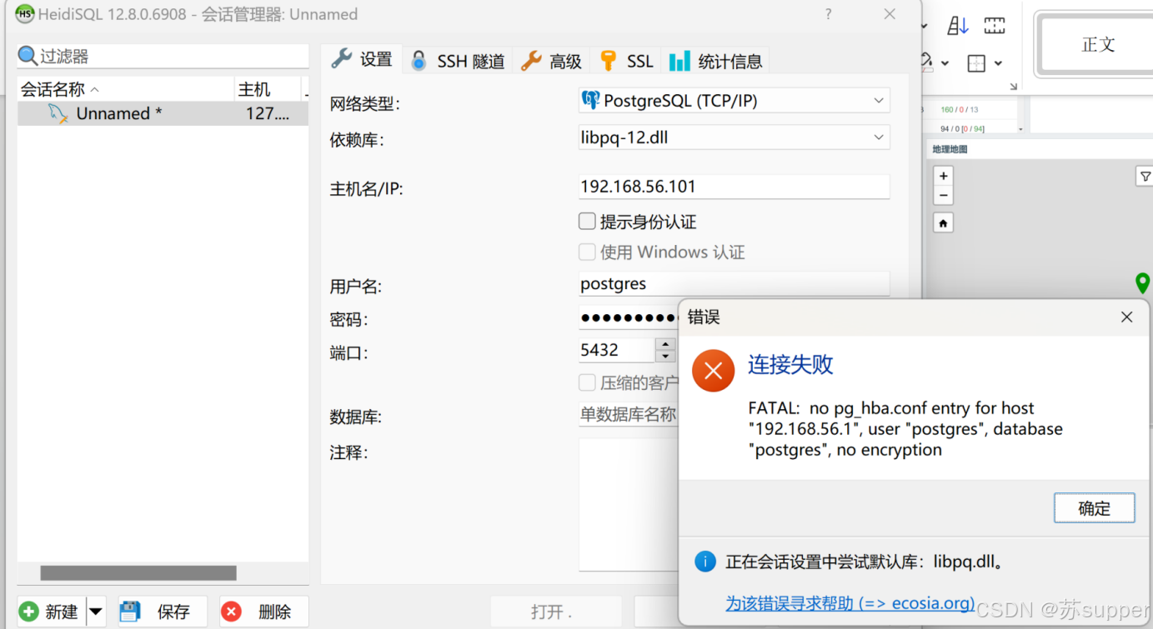Select the Unnamed * session row
1153x629 pixels.
tap(163, 113)
